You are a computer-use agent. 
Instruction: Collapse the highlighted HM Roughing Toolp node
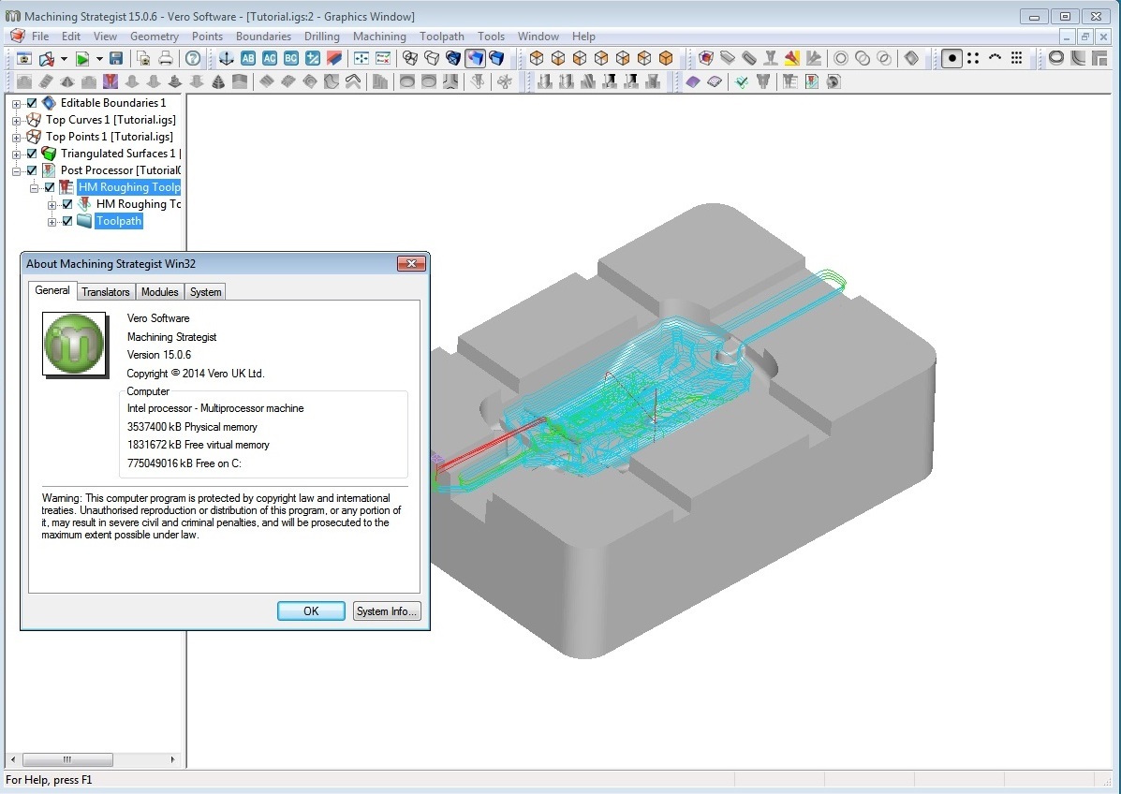pos(34,188)
